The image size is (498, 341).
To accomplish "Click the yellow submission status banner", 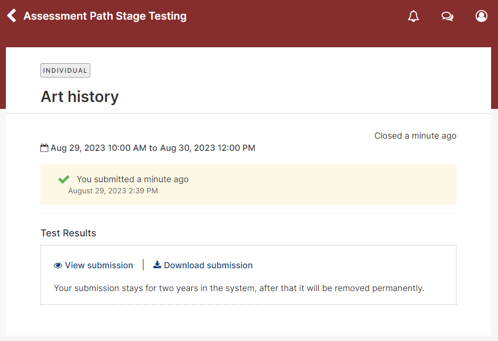I will [x=248, y=184].
